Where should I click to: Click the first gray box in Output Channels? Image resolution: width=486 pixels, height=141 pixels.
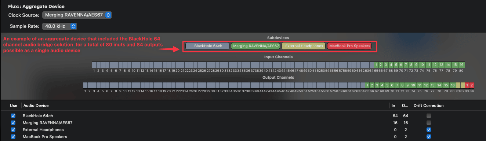coord(85,85)
